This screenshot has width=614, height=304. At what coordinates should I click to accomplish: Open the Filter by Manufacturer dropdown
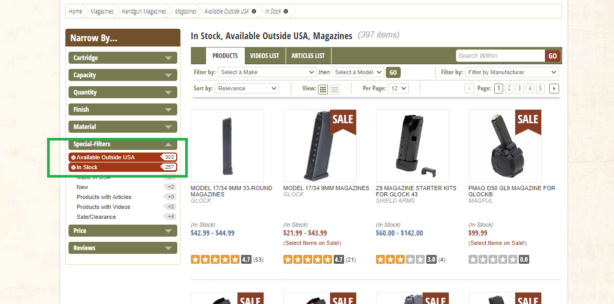(511, 72)
